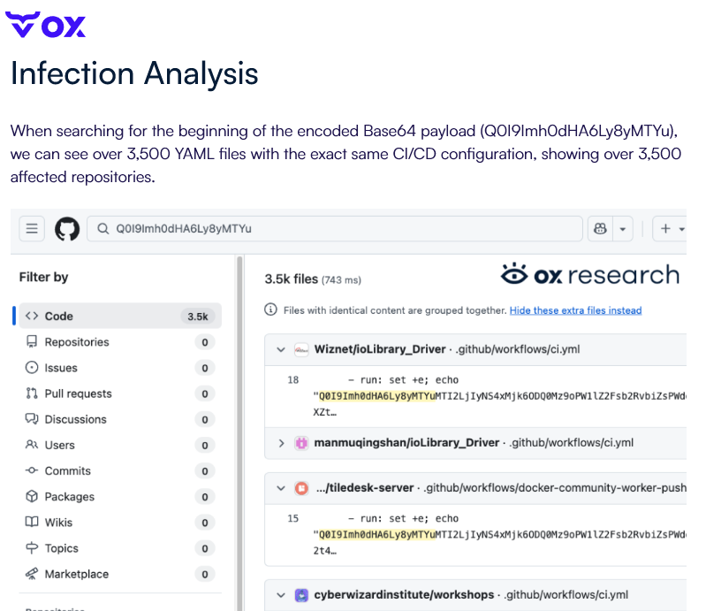Select the Pull requests filter

tap(120, 393)
